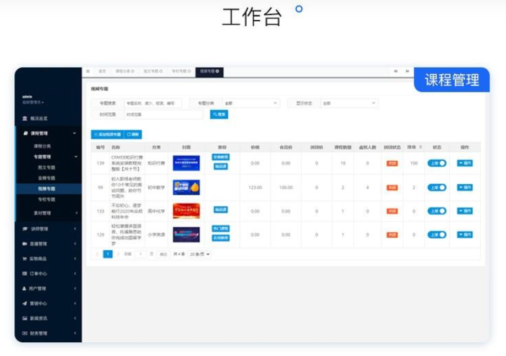The width and height of the screenshot is (506, 356).
Task: Toggle the 上架 switch for course 99
Action: point(437,188)
